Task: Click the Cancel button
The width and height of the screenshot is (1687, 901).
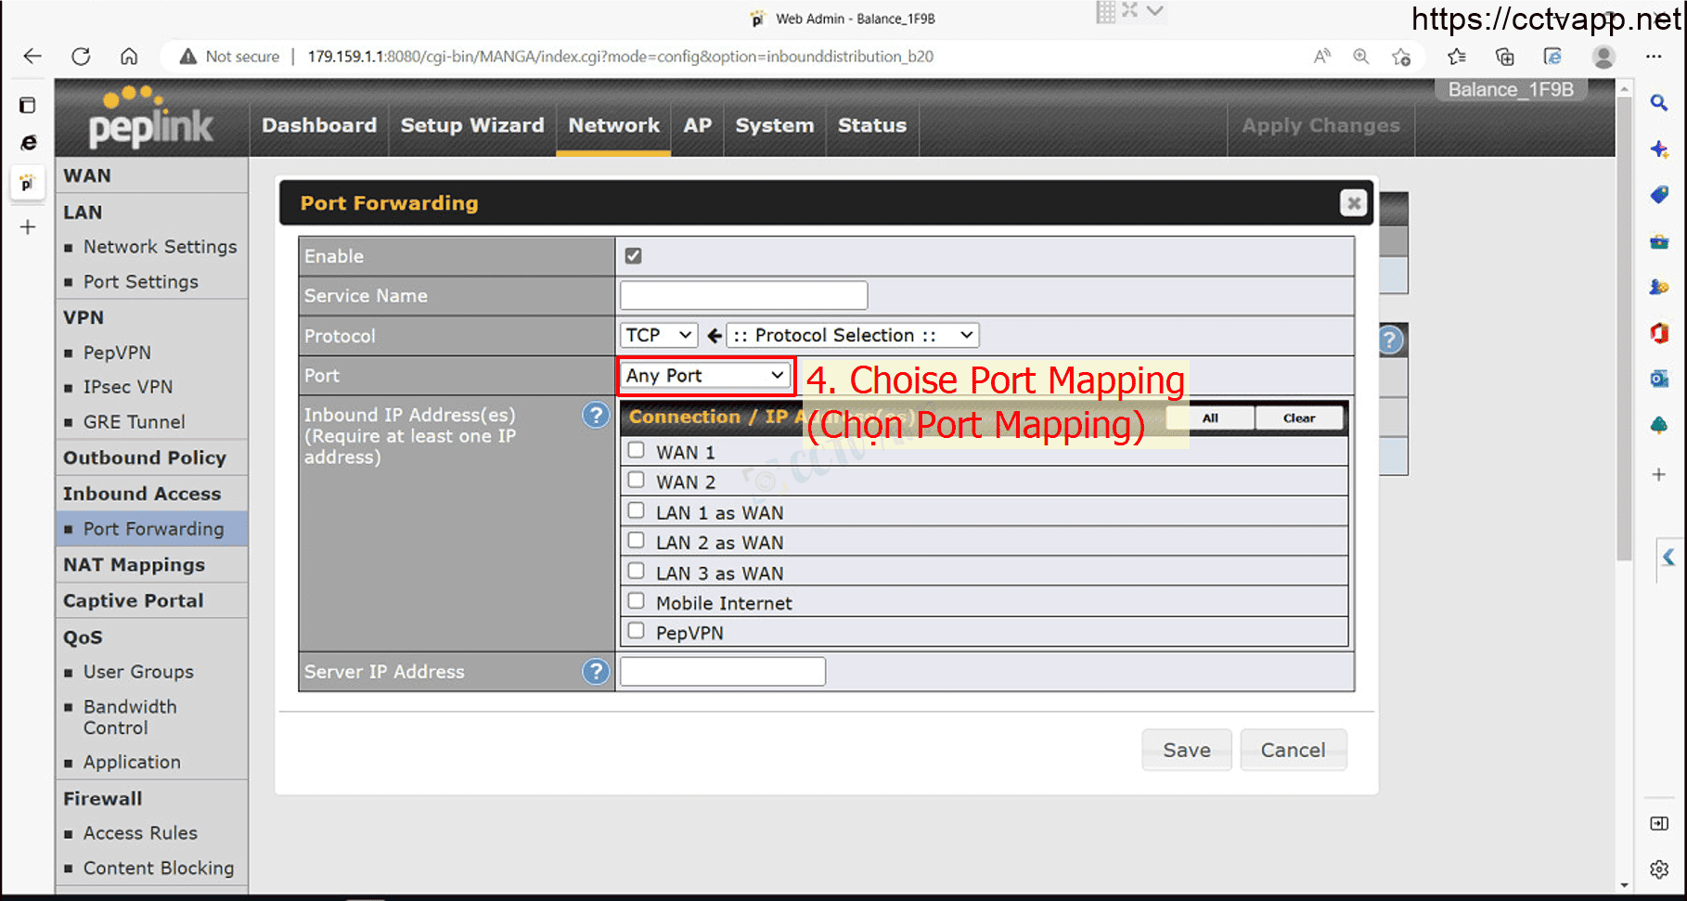Action: pos(1292,750)
